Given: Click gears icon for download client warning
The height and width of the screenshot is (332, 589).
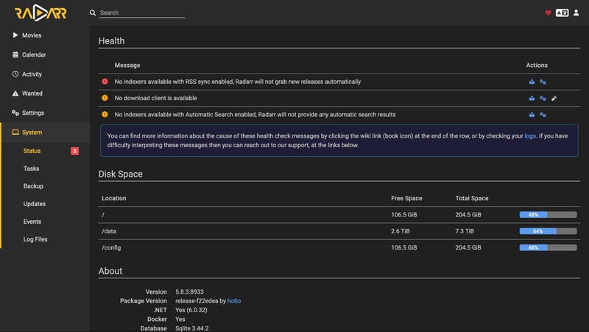Looking at the screenshot, I should 543,98.
